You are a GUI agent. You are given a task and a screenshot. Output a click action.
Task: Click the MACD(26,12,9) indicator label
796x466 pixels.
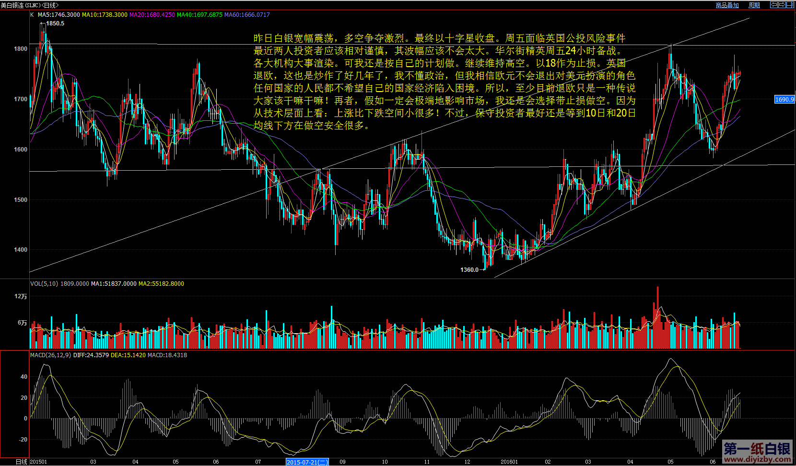[50, 355]
